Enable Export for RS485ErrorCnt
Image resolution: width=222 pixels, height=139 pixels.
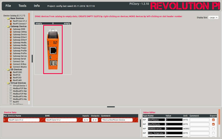click(x=213, y=129)
